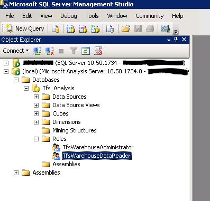Select the Tfs_Analysis database

[x=58, y=88]
